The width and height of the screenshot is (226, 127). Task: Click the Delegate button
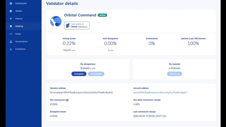[79, 74]
